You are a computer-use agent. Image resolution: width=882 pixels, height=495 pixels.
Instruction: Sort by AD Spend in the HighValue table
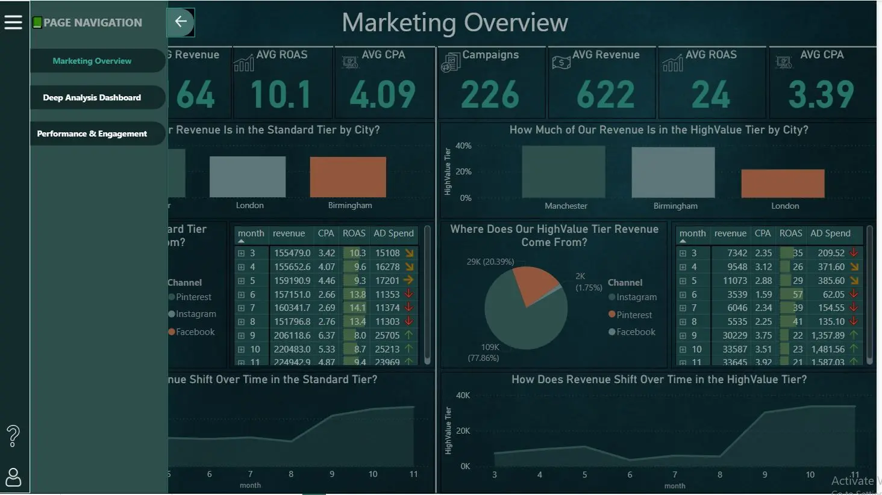tap(830, 233)
